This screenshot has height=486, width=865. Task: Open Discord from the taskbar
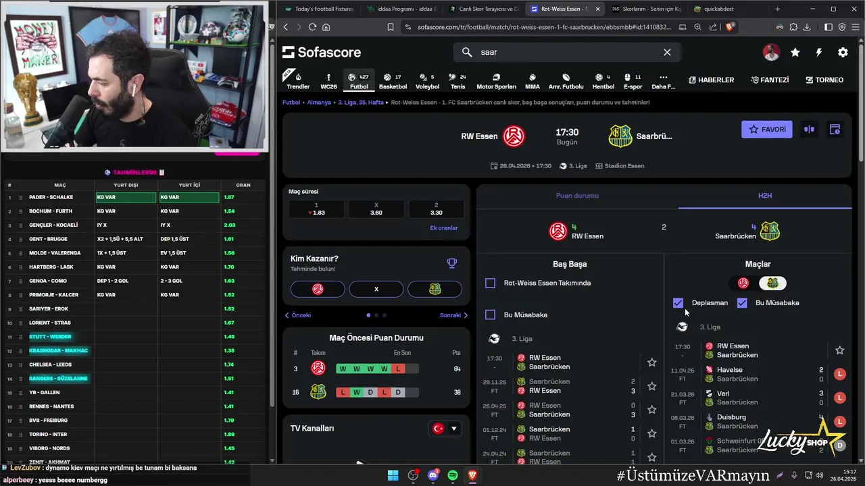(433, 475)
